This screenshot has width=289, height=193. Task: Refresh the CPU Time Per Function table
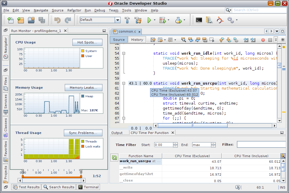(x=114, y=158)
